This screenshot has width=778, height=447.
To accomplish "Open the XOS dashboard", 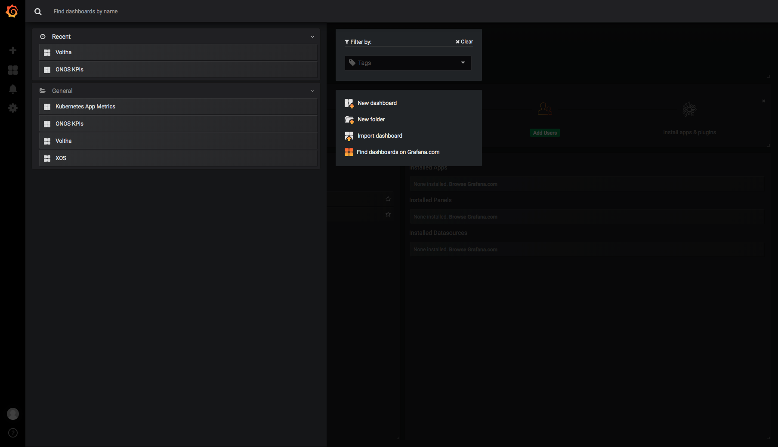I will 178,158.
